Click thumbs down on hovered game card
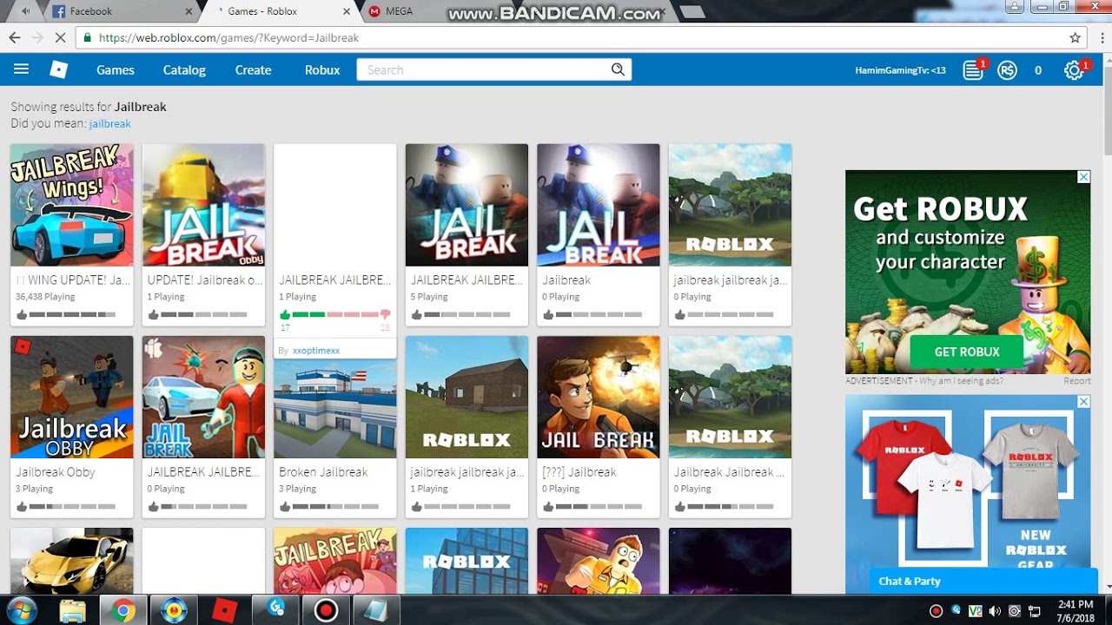Viewport: 1112px width, 625px height. [x=386, y=314]
